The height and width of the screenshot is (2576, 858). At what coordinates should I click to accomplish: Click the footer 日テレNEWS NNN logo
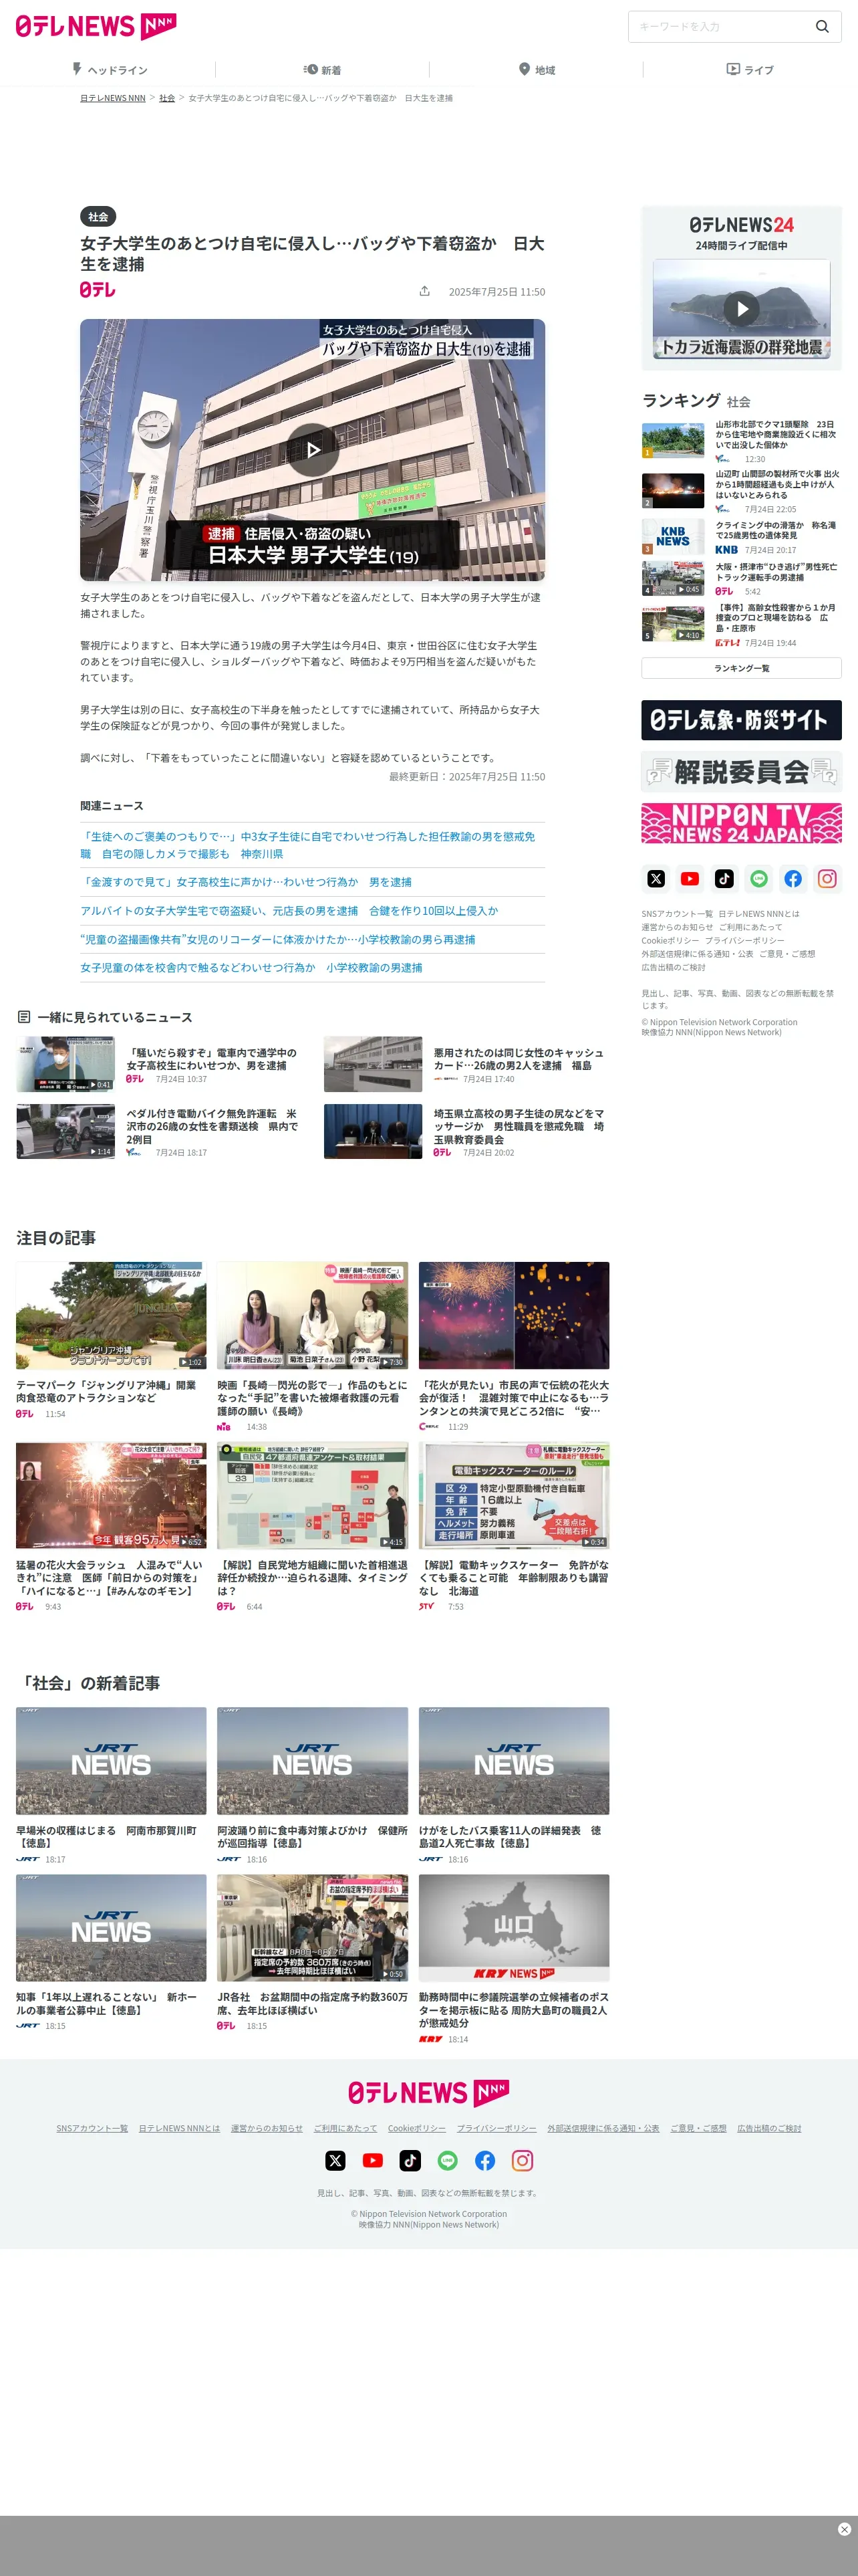coord(428,2093)
